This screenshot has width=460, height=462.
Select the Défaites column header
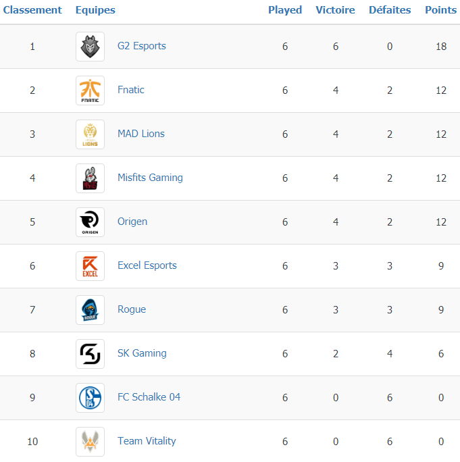pos(390,10)
